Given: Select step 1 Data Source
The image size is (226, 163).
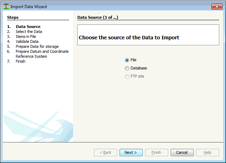Looking at the screenshot, I should coord(28,27).
